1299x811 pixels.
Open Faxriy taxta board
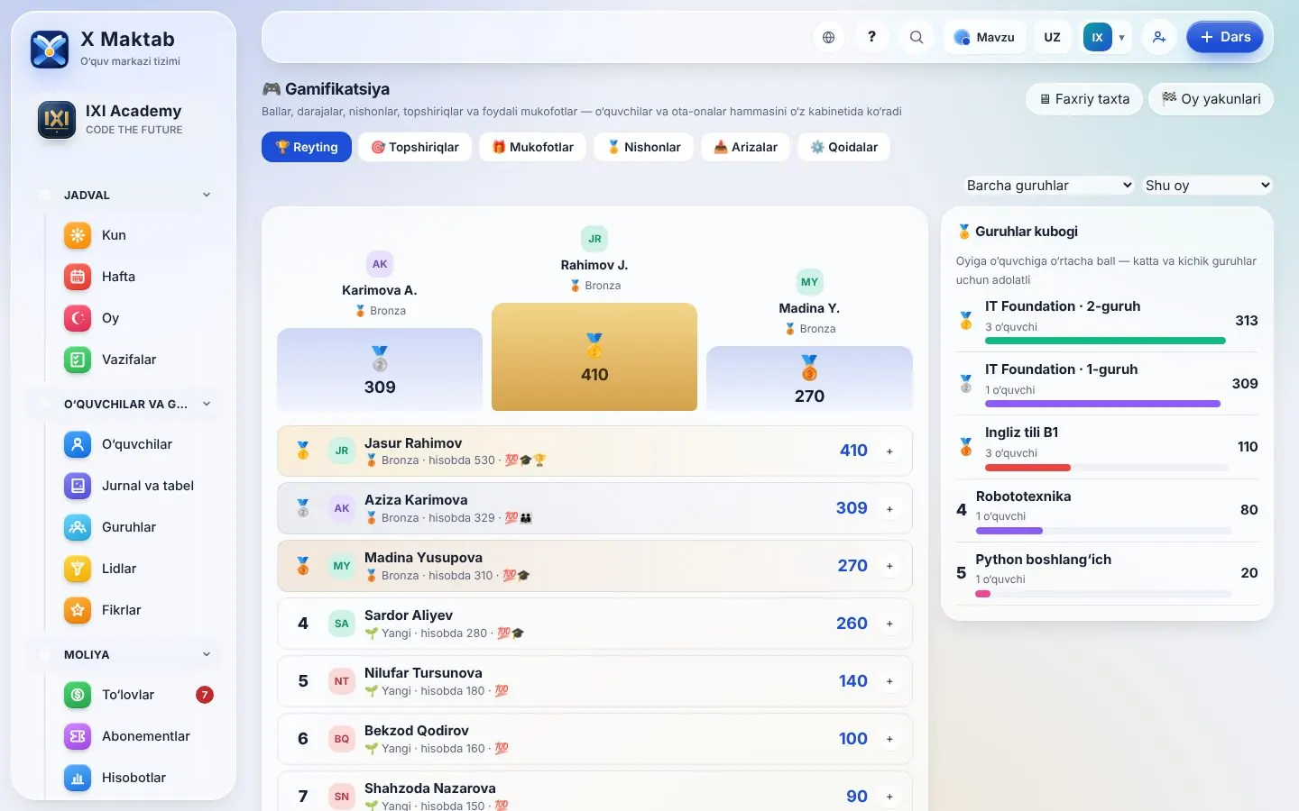(x=1084, y=99)
